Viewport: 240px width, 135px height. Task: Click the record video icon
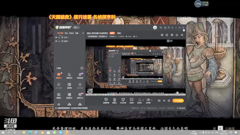tap(159, 100)
